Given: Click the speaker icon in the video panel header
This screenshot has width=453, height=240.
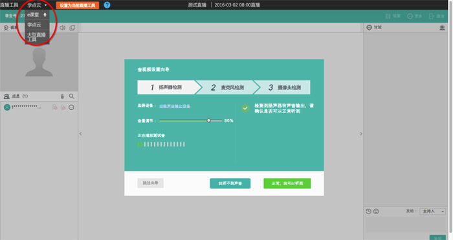Looking at the screenshot, I should coord(62,28).
